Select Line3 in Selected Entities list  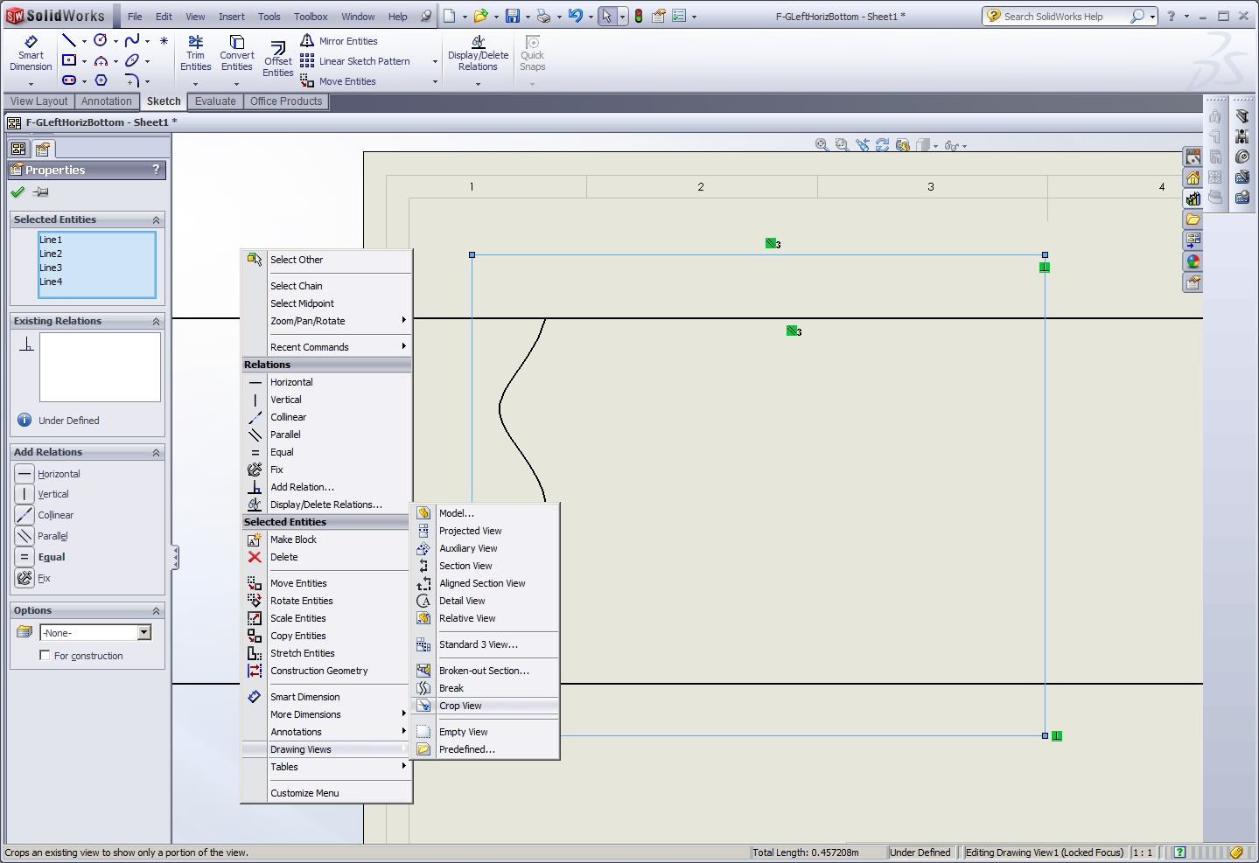click(51, 268)
